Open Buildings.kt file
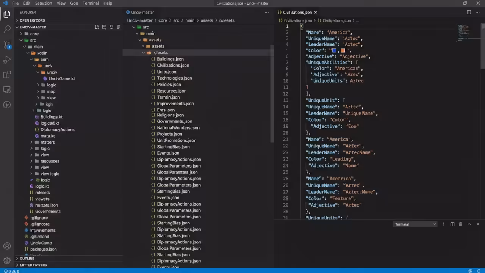Image resolution: width=485 pixels, height=273 pixels. [51, 117]
